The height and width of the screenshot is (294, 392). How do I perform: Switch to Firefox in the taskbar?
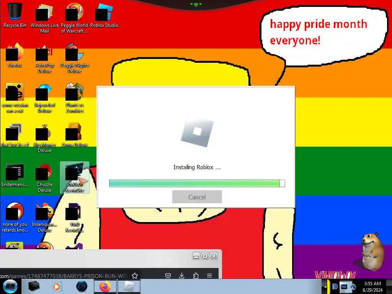[105, 286]
